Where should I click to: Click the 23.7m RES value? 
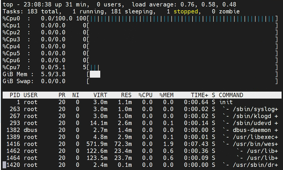click(x=123, y=158)
